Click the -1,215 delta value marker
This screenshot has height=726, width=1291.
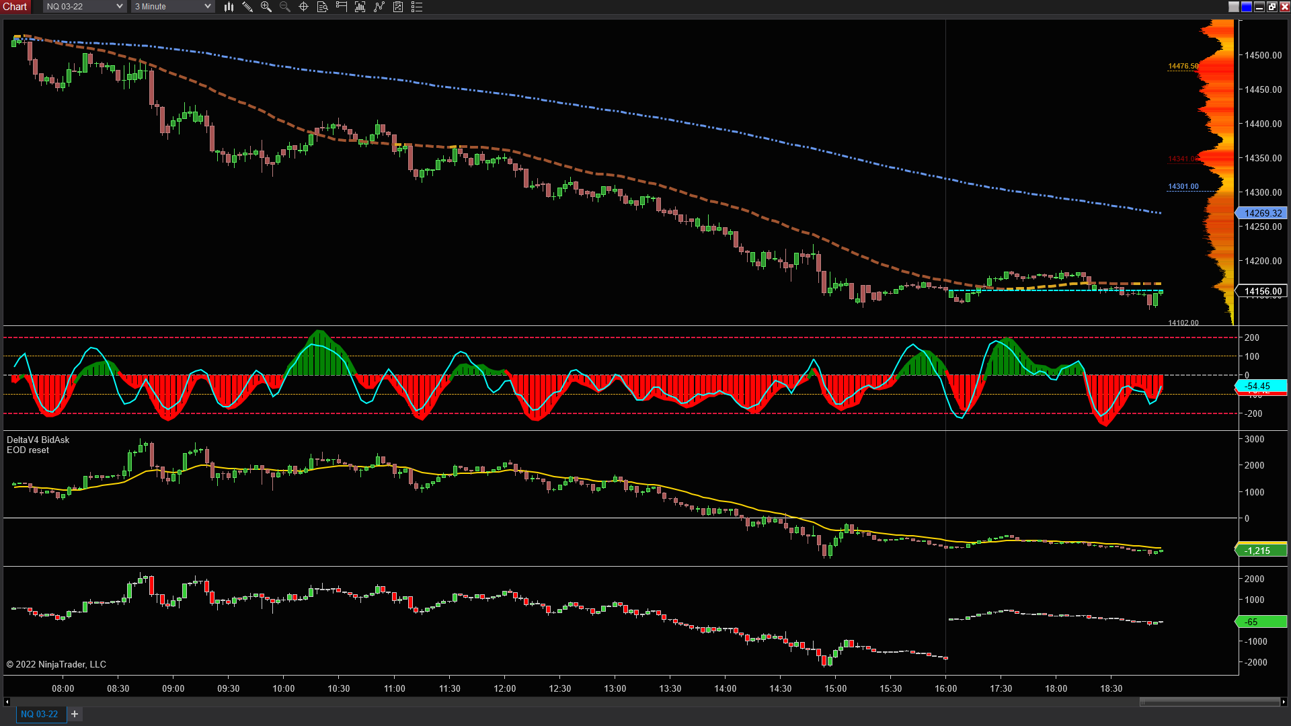[x=1261, y=551]
